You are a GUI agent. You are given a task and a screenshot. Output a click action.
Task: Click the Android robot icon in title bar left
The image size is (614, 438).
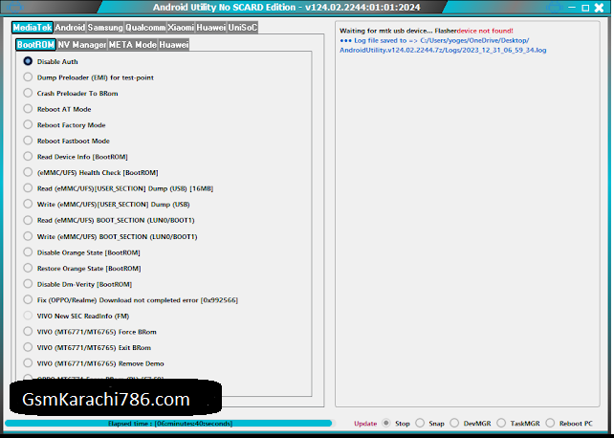(15, 7)
